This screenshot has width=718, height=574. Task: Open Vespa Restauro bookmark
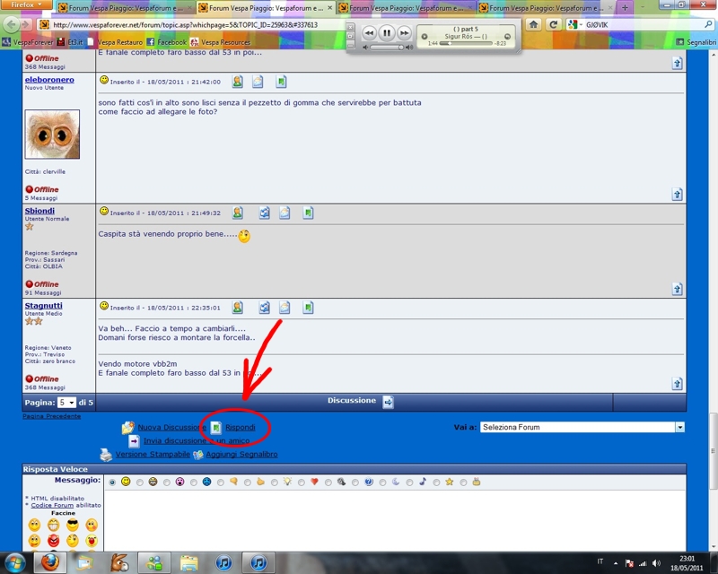(x=115, y=42)
